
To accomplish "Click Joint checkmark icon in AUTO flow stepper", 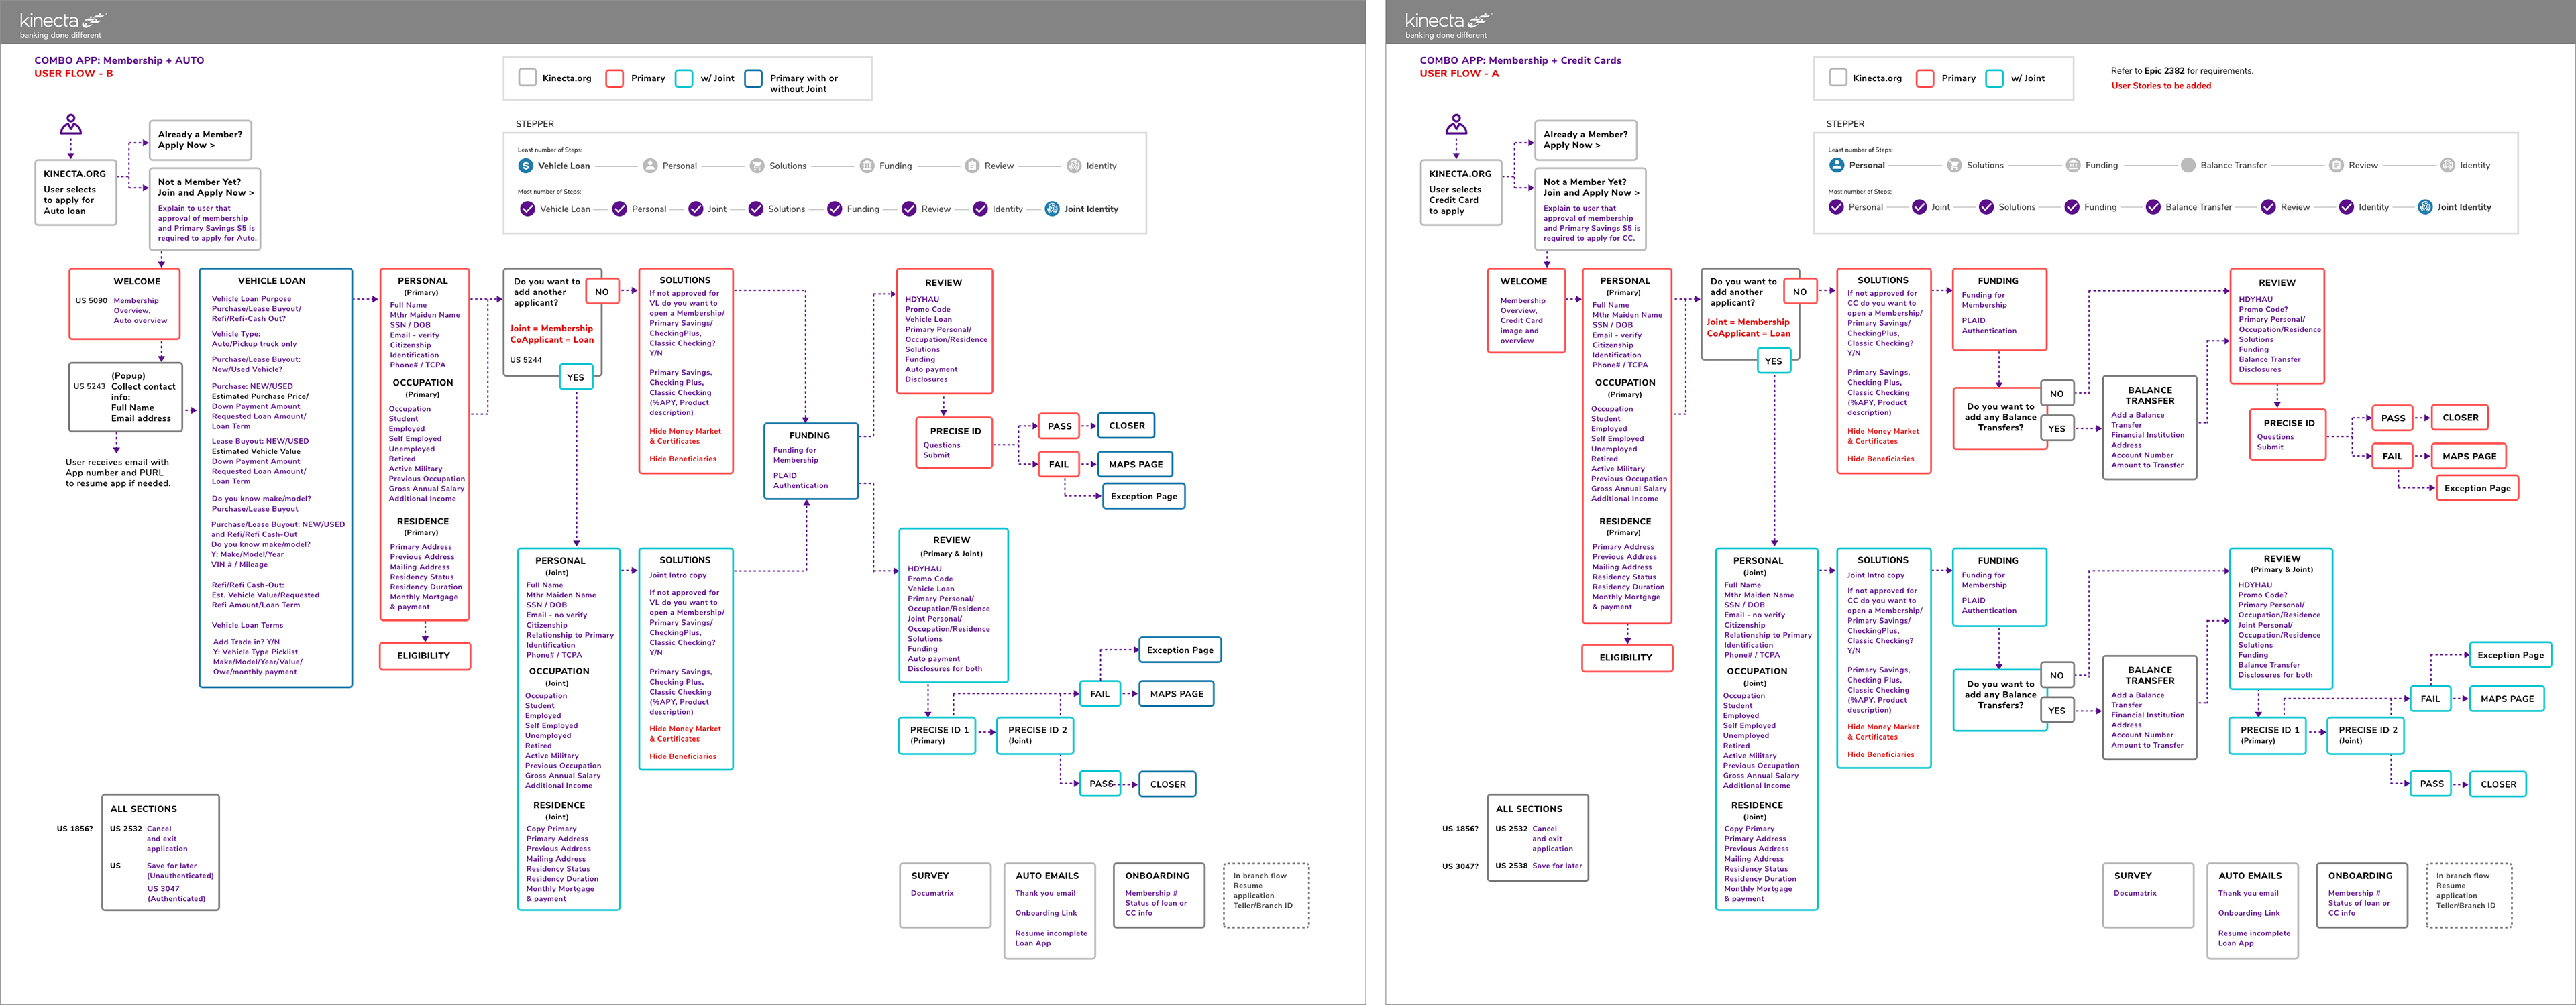I will 696,209.
